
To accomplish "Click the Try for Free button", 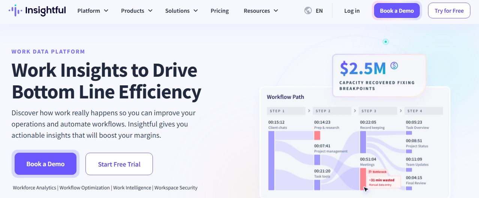I will coord(449,10).
